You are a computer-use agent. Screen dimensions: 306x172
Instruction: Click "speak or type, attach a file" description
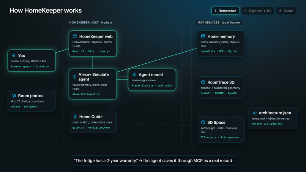(x=28, y=61)
